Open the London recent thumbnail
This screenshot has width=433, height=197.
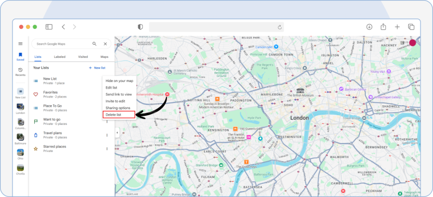coord(20,107)
